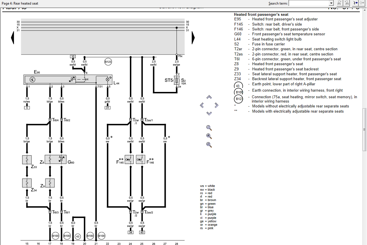
Task: Click color code 'sw = black'
Action: pyautogui.click(x=208, y=190)
